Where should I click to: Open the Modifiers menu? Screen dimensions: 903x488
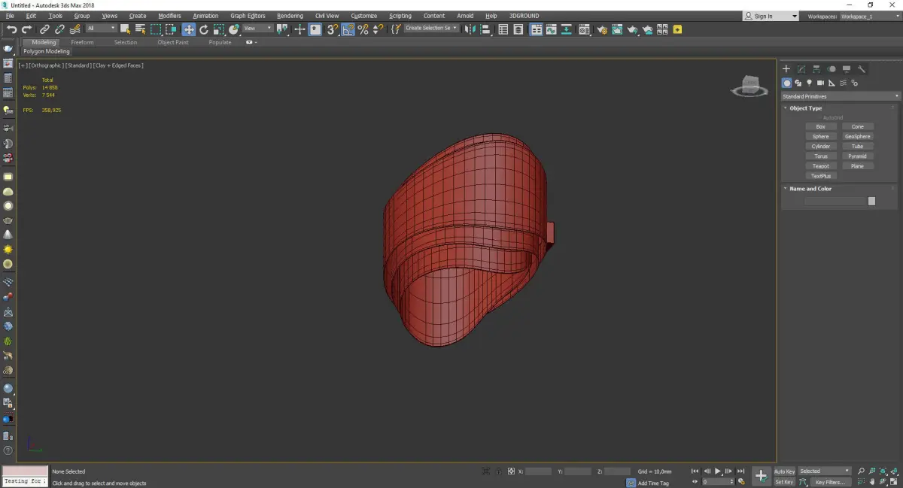(x=169, y=16)
